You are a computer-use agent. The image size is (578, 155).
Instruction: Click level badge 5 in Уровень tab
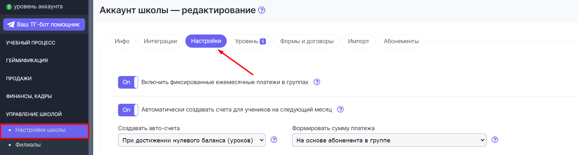[x=263, y=41]
